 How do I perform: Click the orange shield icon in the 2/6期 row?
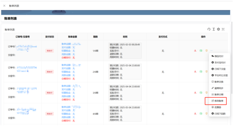207,72
